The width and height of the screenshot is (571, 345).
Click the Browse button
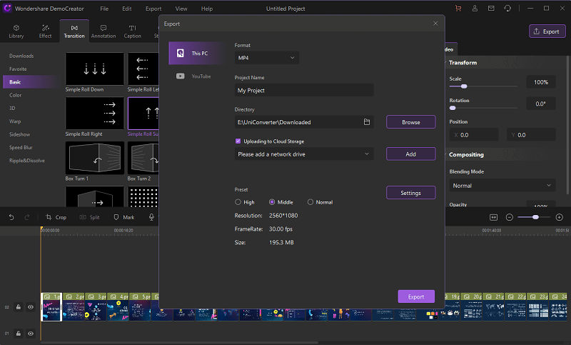pos(411,122)
